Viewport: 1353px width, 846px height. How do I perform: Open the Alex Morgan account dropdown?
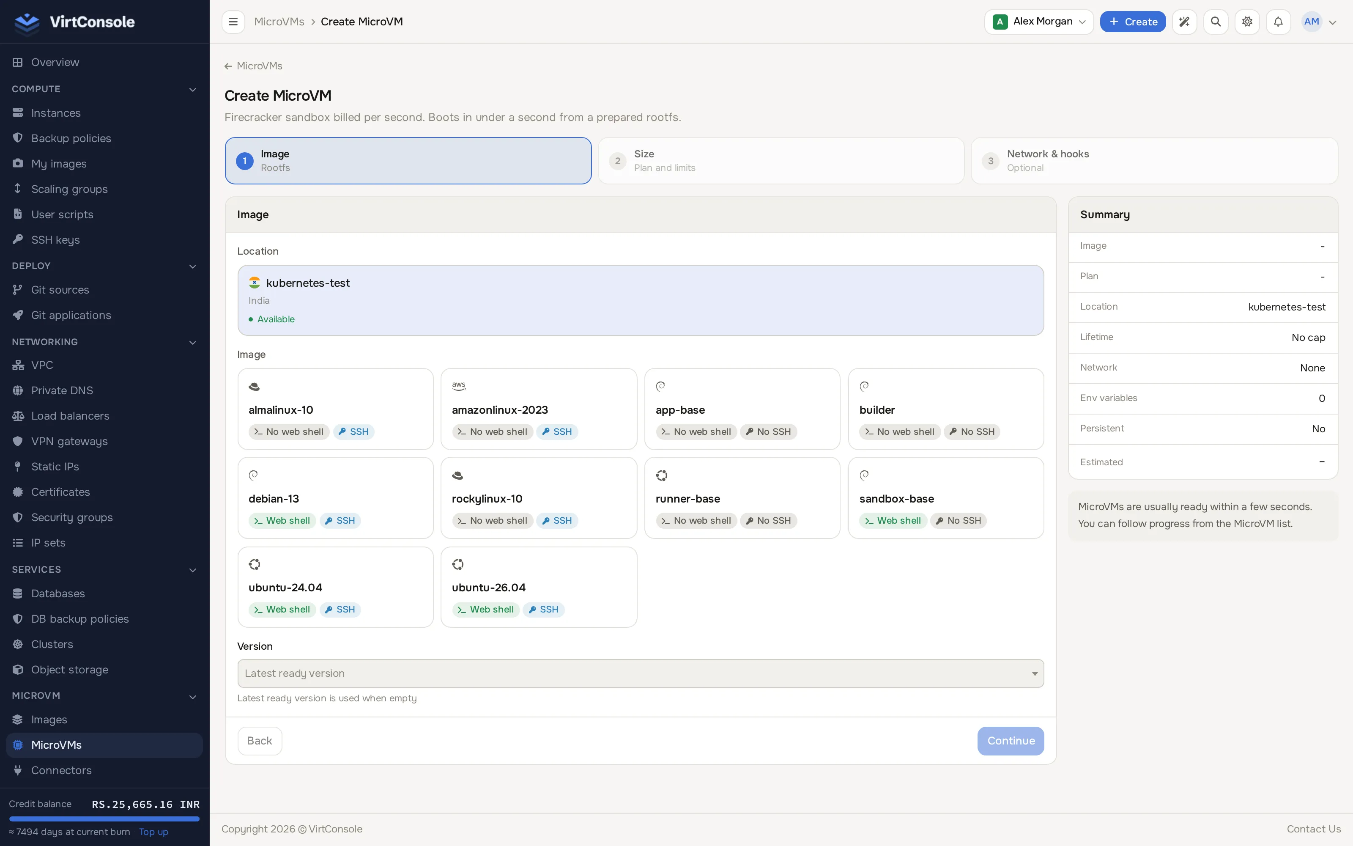1039,22
